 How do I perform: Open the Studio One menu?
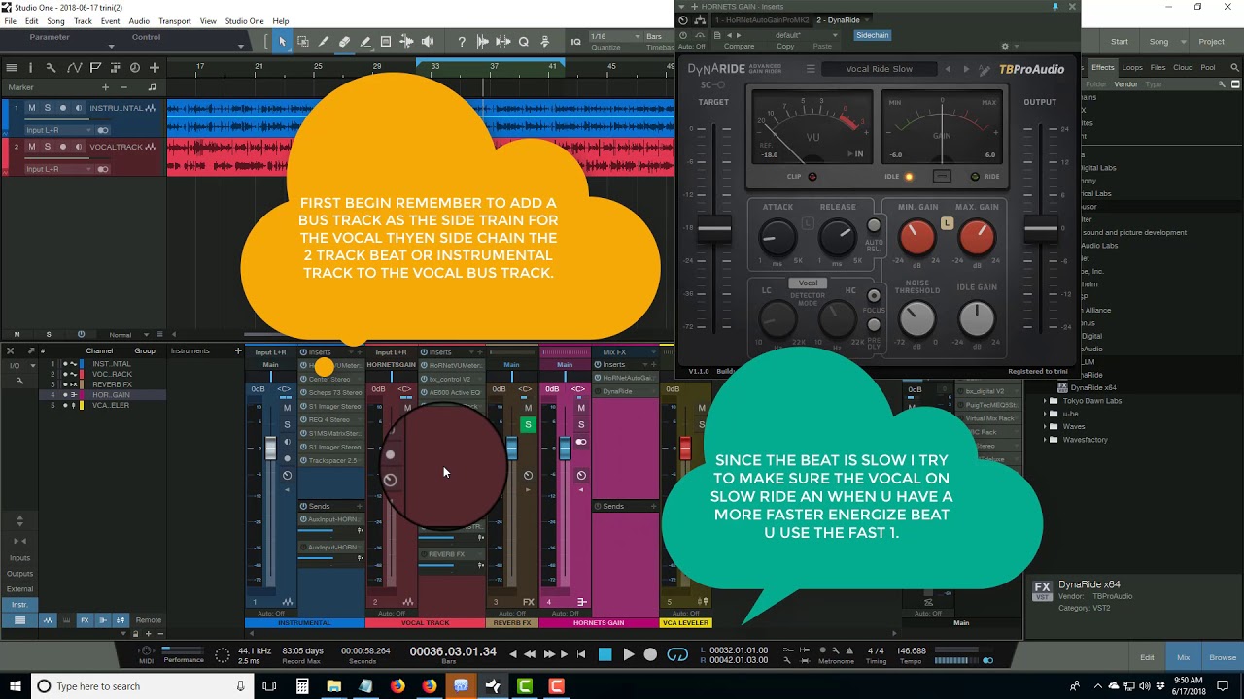point(244,21)
